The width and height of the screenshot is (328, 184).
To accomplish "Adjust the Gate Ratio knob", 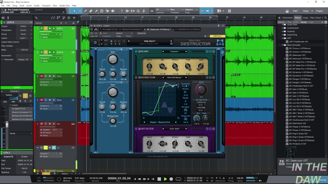I will pos(112,59).
